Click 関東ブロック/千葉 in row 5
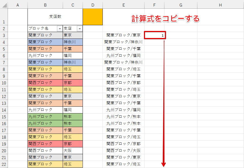This screenshot has height=168, width=244. pyautogui.click(x=123, y=49)
